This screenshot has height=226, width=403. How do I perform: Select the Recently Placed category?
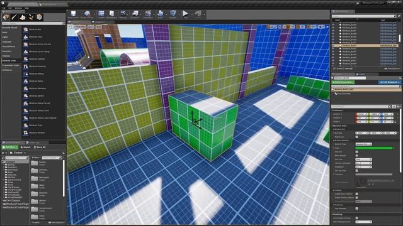[10, 28]
